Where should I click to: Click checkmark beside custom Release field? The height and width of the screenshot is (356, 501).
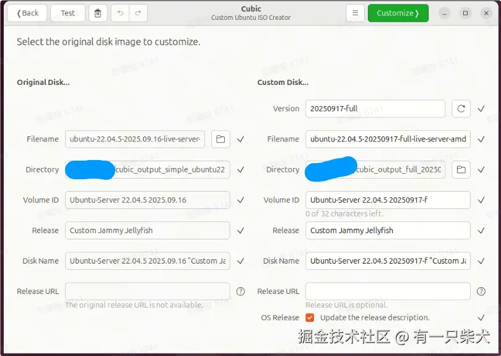(481, 230)
